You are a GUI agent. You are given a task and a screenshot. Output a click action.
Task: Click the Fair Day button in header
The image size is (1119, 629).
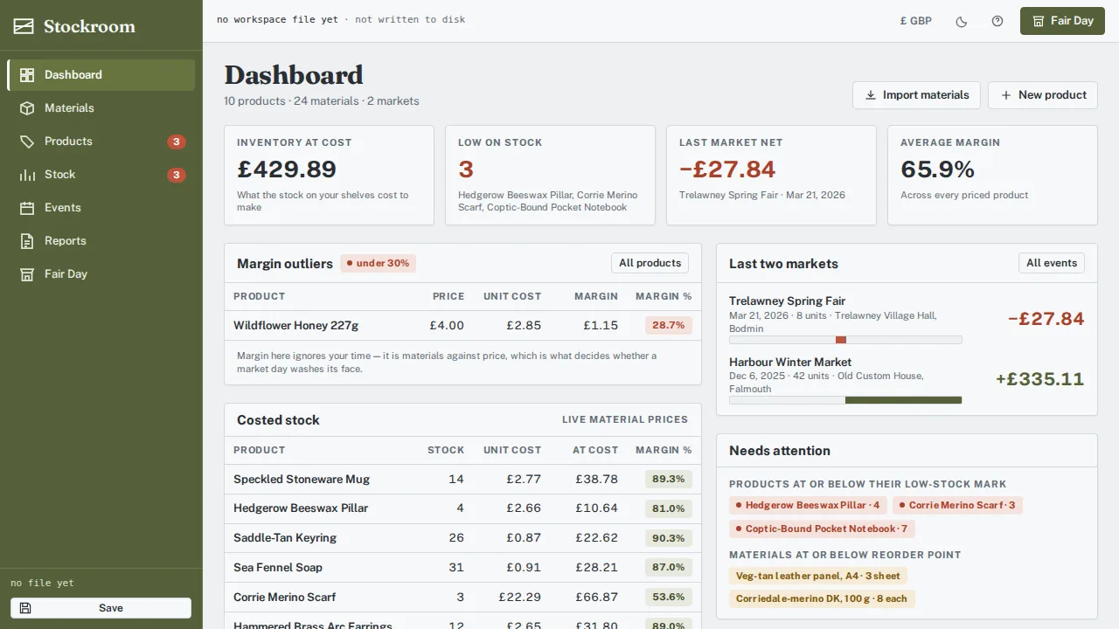(x=1062, y=21)
